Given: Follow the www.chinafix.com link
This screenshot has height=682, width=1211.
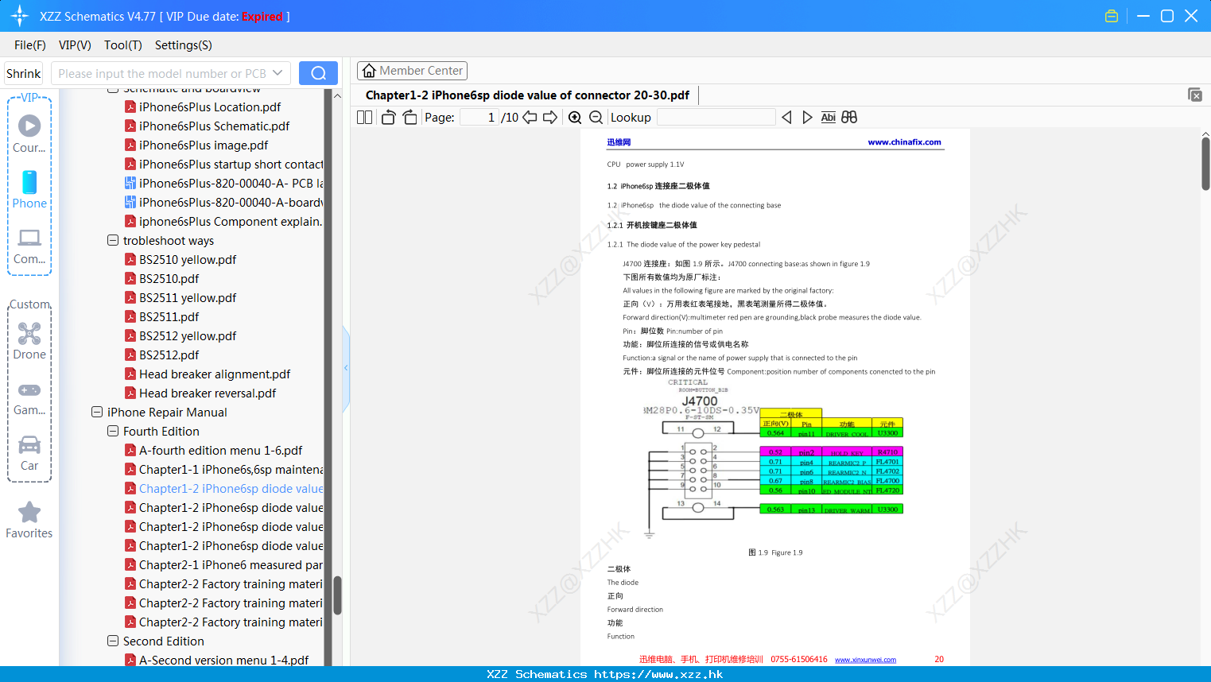Looking at the screenshot, I should pyautogui.click(x=904, y=142).
